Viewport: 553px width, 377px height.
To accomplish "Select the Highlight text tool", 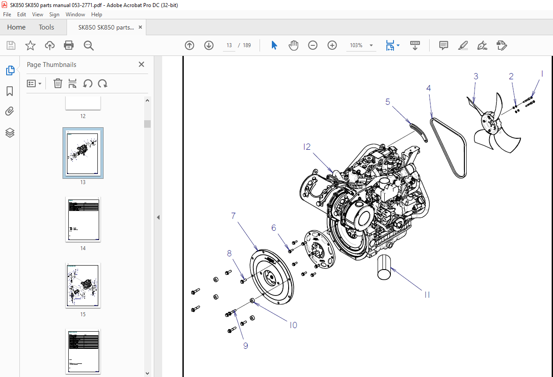I will pyautogui.click(x=463, y=45).
